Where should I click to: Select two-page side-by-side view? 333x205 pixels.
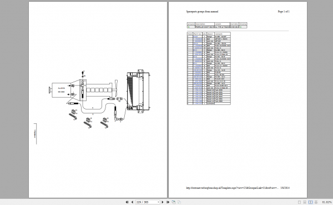(x=310, y=202)
